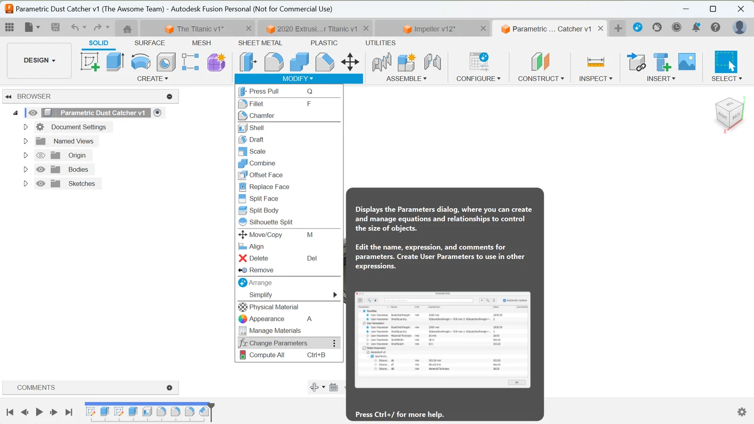The height and width of the screenshot is (424, 754).
Task: Choose Shell from the Modify menu
Action: click(289, 128)
